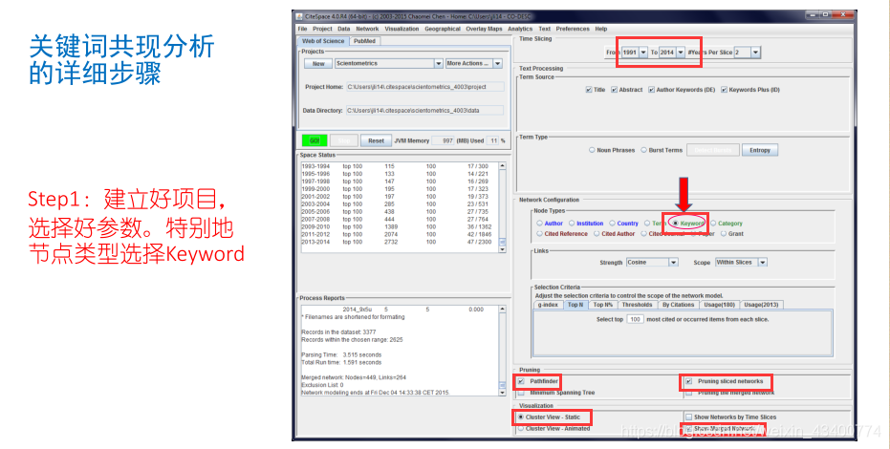Click the Reset button
Screen dimensions: 890x449
coord(376,140)
